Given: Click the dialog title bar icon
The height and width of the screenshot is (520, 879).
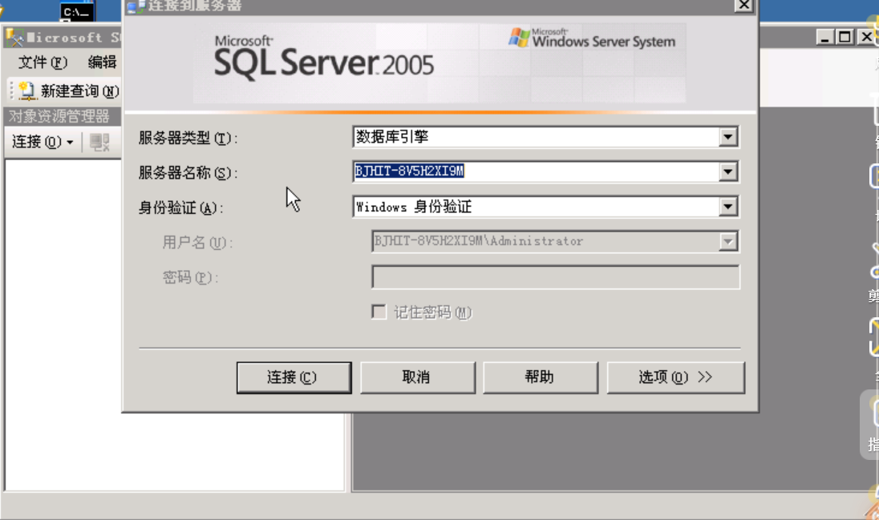Looking at the screenshot, I should coord(136,6).
